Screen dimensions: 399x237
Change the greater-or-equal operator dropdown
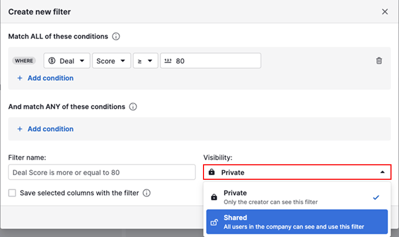point(145,61)
